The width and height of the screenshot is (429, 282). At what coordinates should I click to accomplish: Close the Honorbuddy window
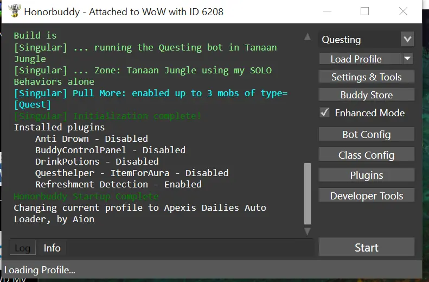(x=403, y=11)
